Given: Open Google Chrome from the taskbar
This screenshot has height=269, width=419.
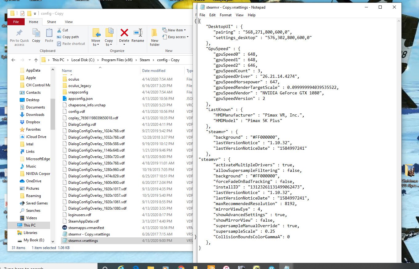Looking at the screenshot, I should 181,267.
